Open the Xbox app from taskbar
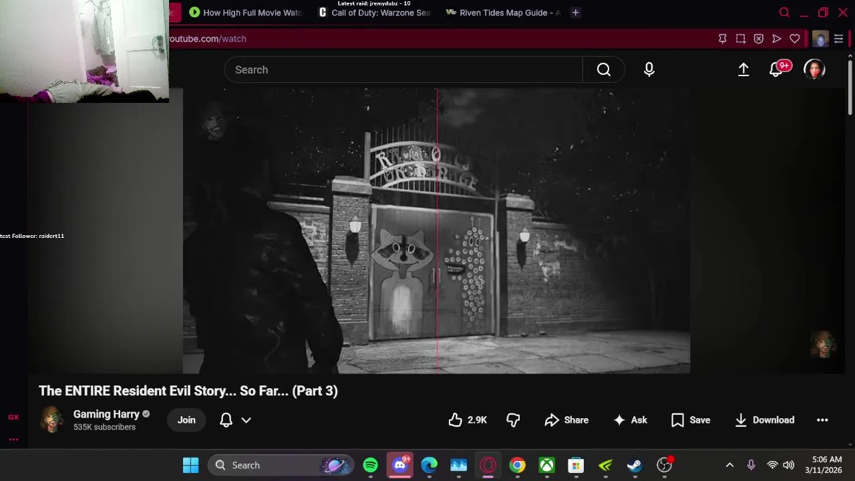The image size is (855, 481). pos(547,465)
